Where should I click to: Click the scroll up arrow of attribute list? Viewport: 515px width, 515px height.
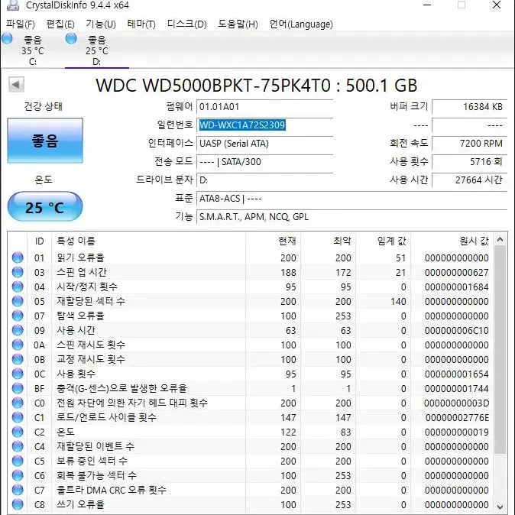pyautogui.click(x=500, y=239)
